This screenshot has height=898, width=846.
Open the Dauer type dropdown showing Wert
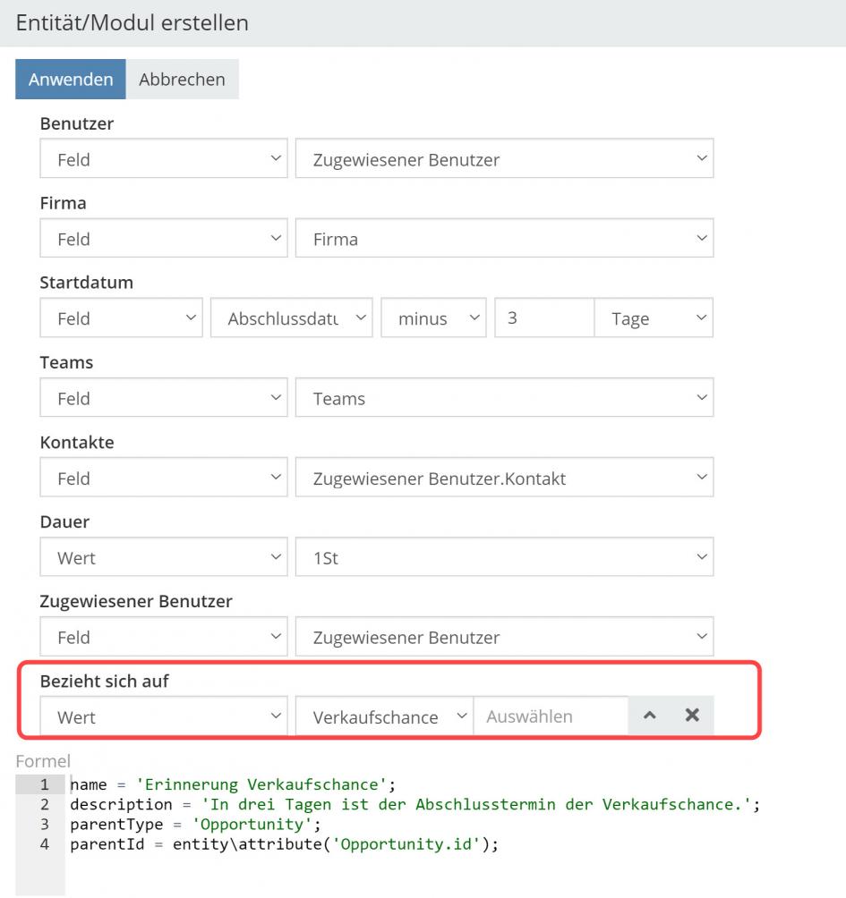164,558
